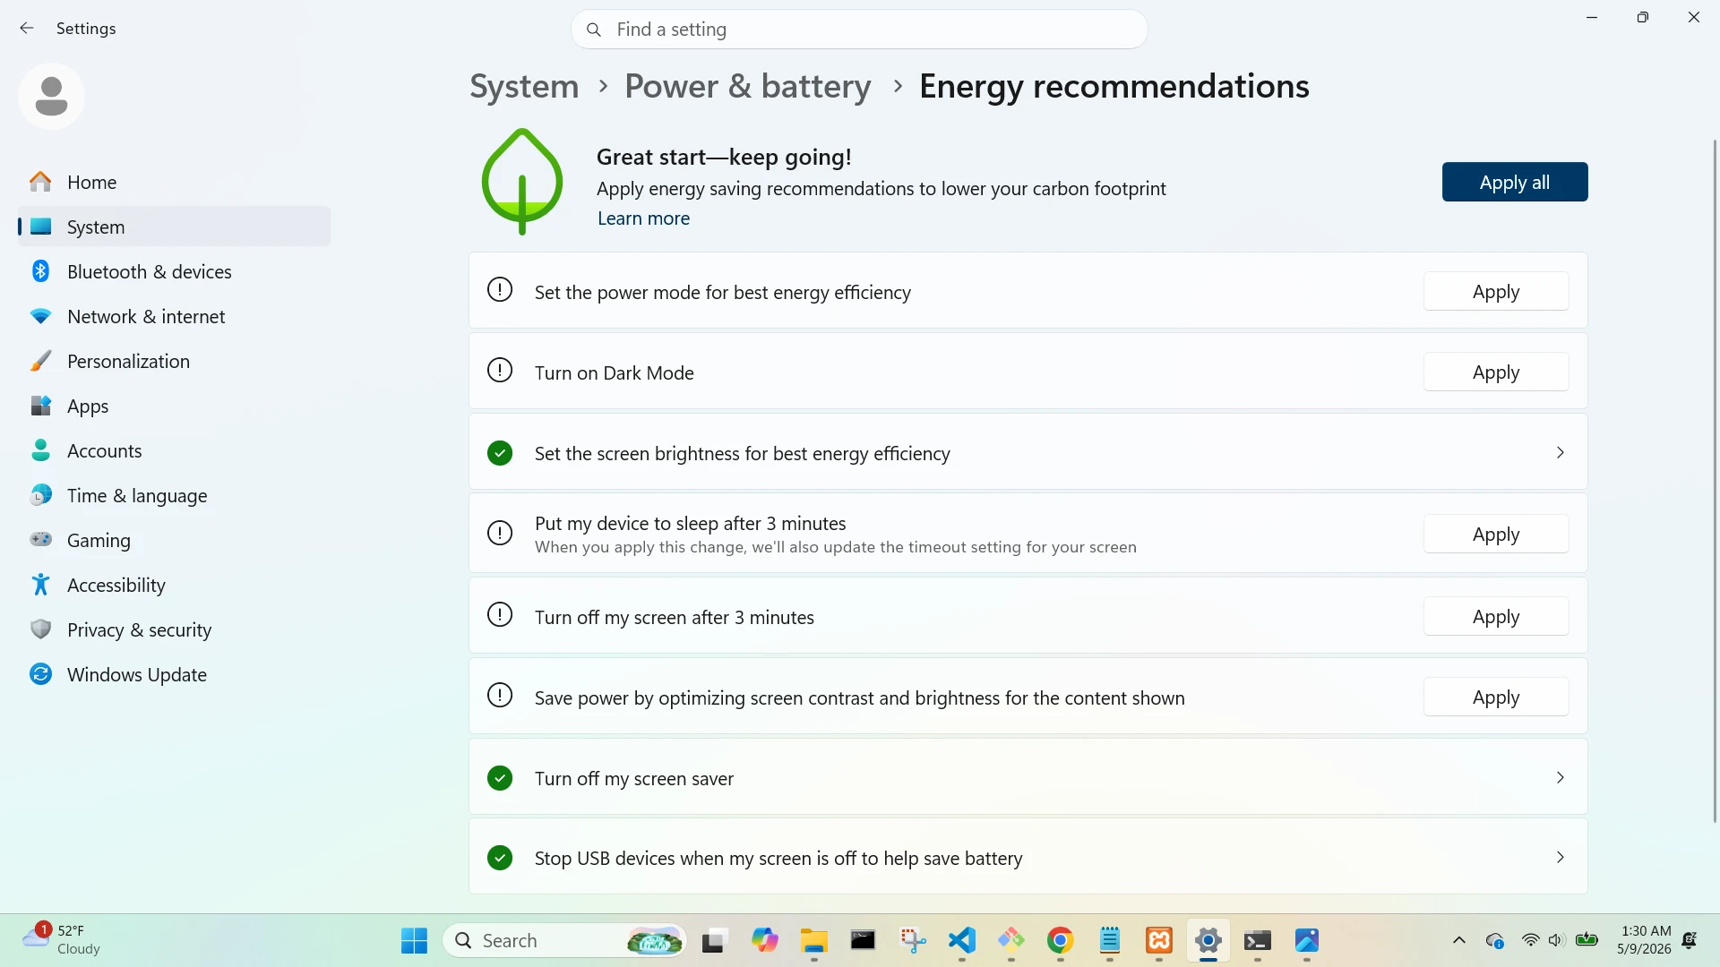Image resolution: width=1720 pixels, height=967 pixels.
Task: Open Snipping Tool from the taskbar
Action: click(913, 941)
